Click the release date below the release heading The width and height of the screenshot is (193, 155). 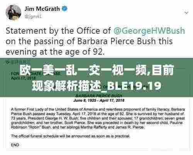(24, 78)
